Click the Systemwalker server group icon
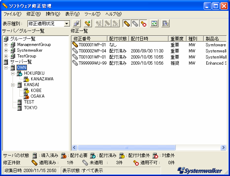Screen dimensions: 230x176 tap(13, 50)
